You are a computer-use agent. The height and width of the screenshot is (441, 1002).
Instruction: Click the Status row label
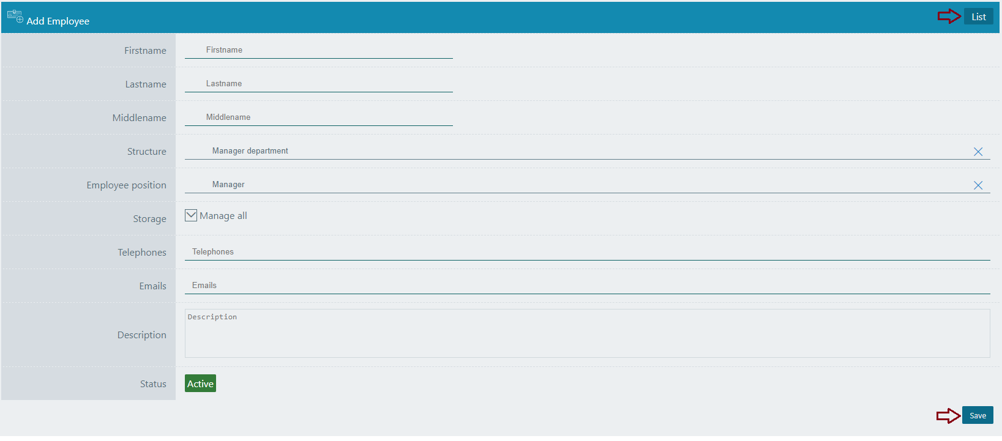point(153,384)
